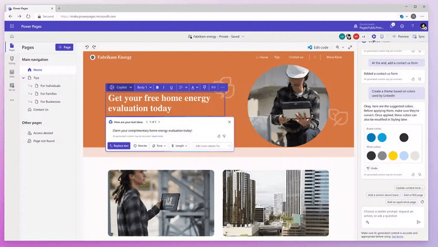
Task: Open the Copilot icon in the command bar
Action: click(374, 36)
